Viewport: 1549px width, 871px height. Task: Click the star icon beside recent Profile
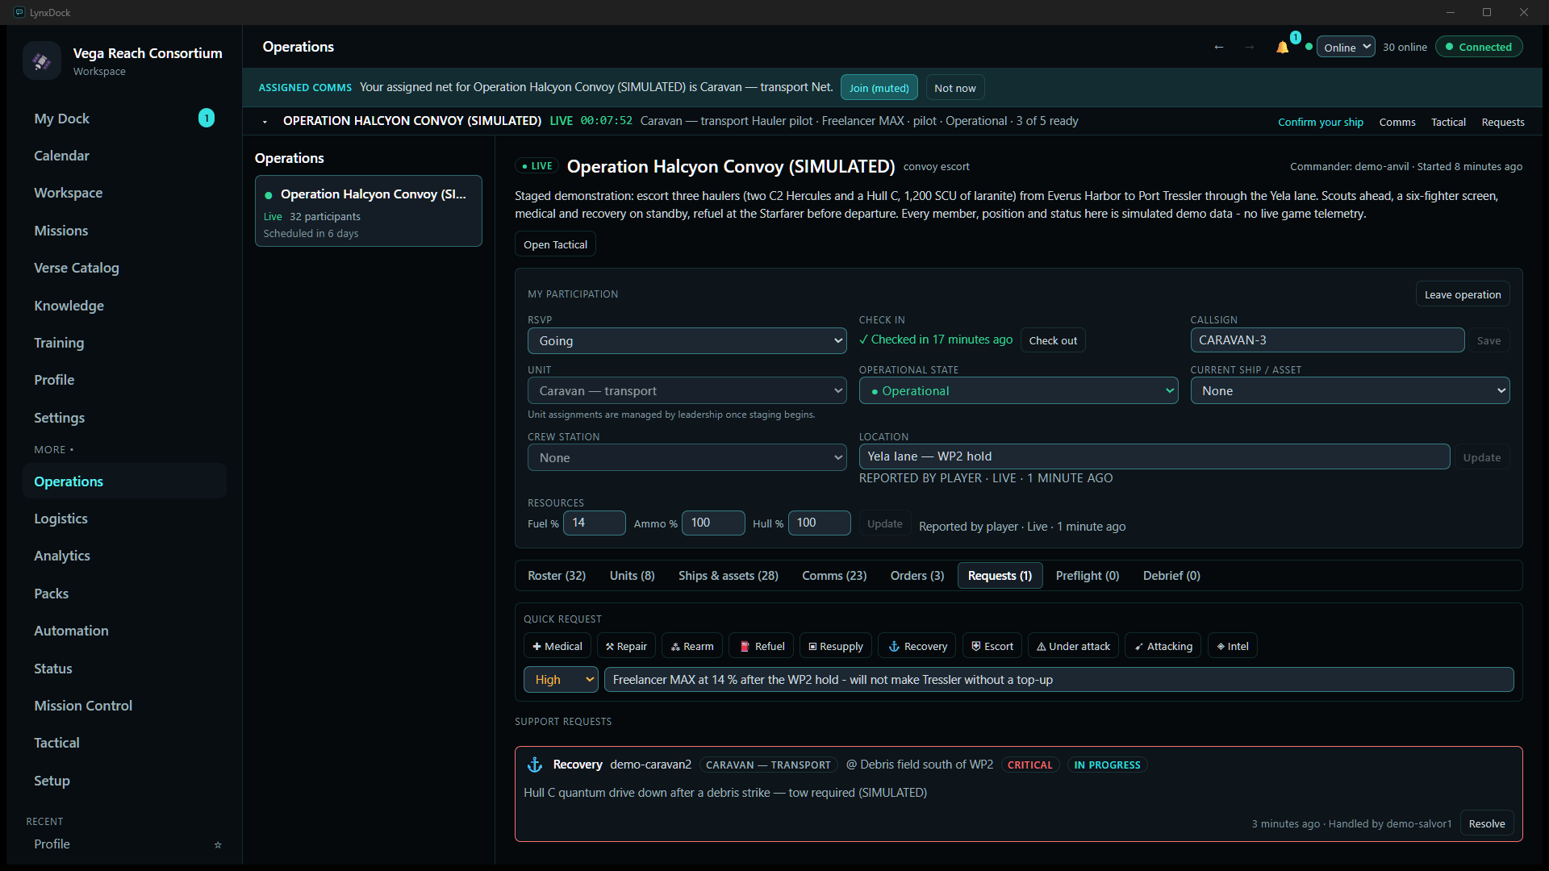pos(218,844)
